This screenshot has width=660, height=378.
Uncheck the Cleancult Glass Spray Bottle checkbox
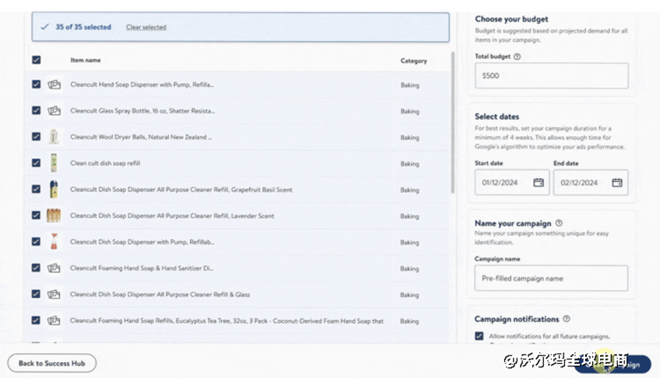point(37,110)
